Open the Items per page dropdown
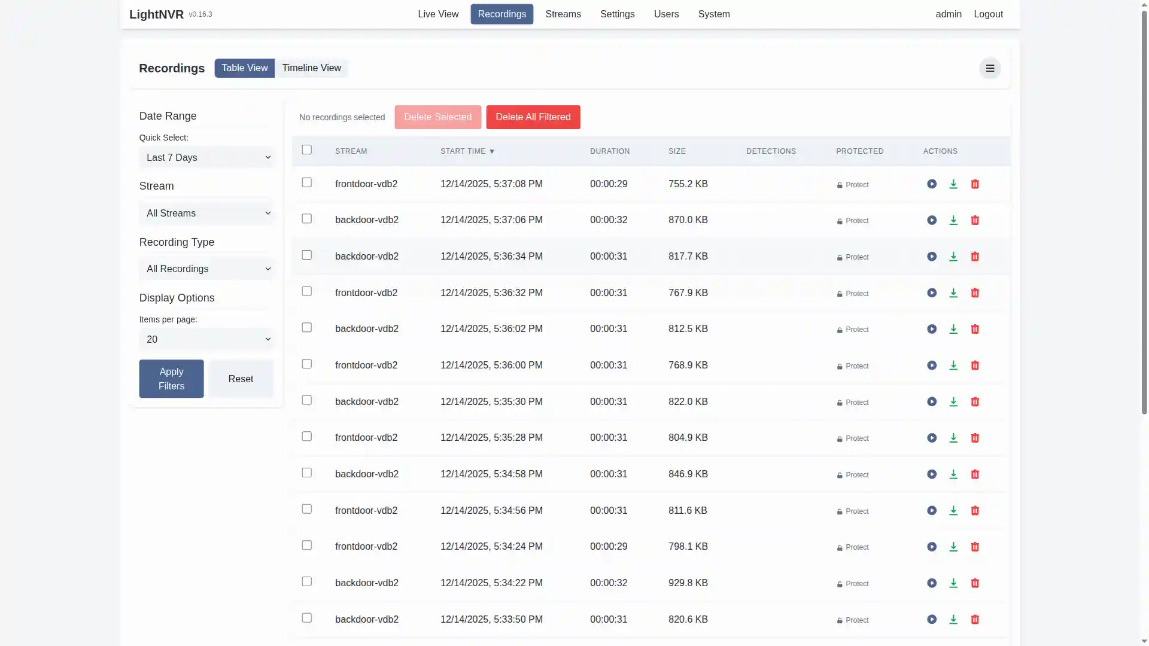 pyautogui.click(x=207, y=340)
